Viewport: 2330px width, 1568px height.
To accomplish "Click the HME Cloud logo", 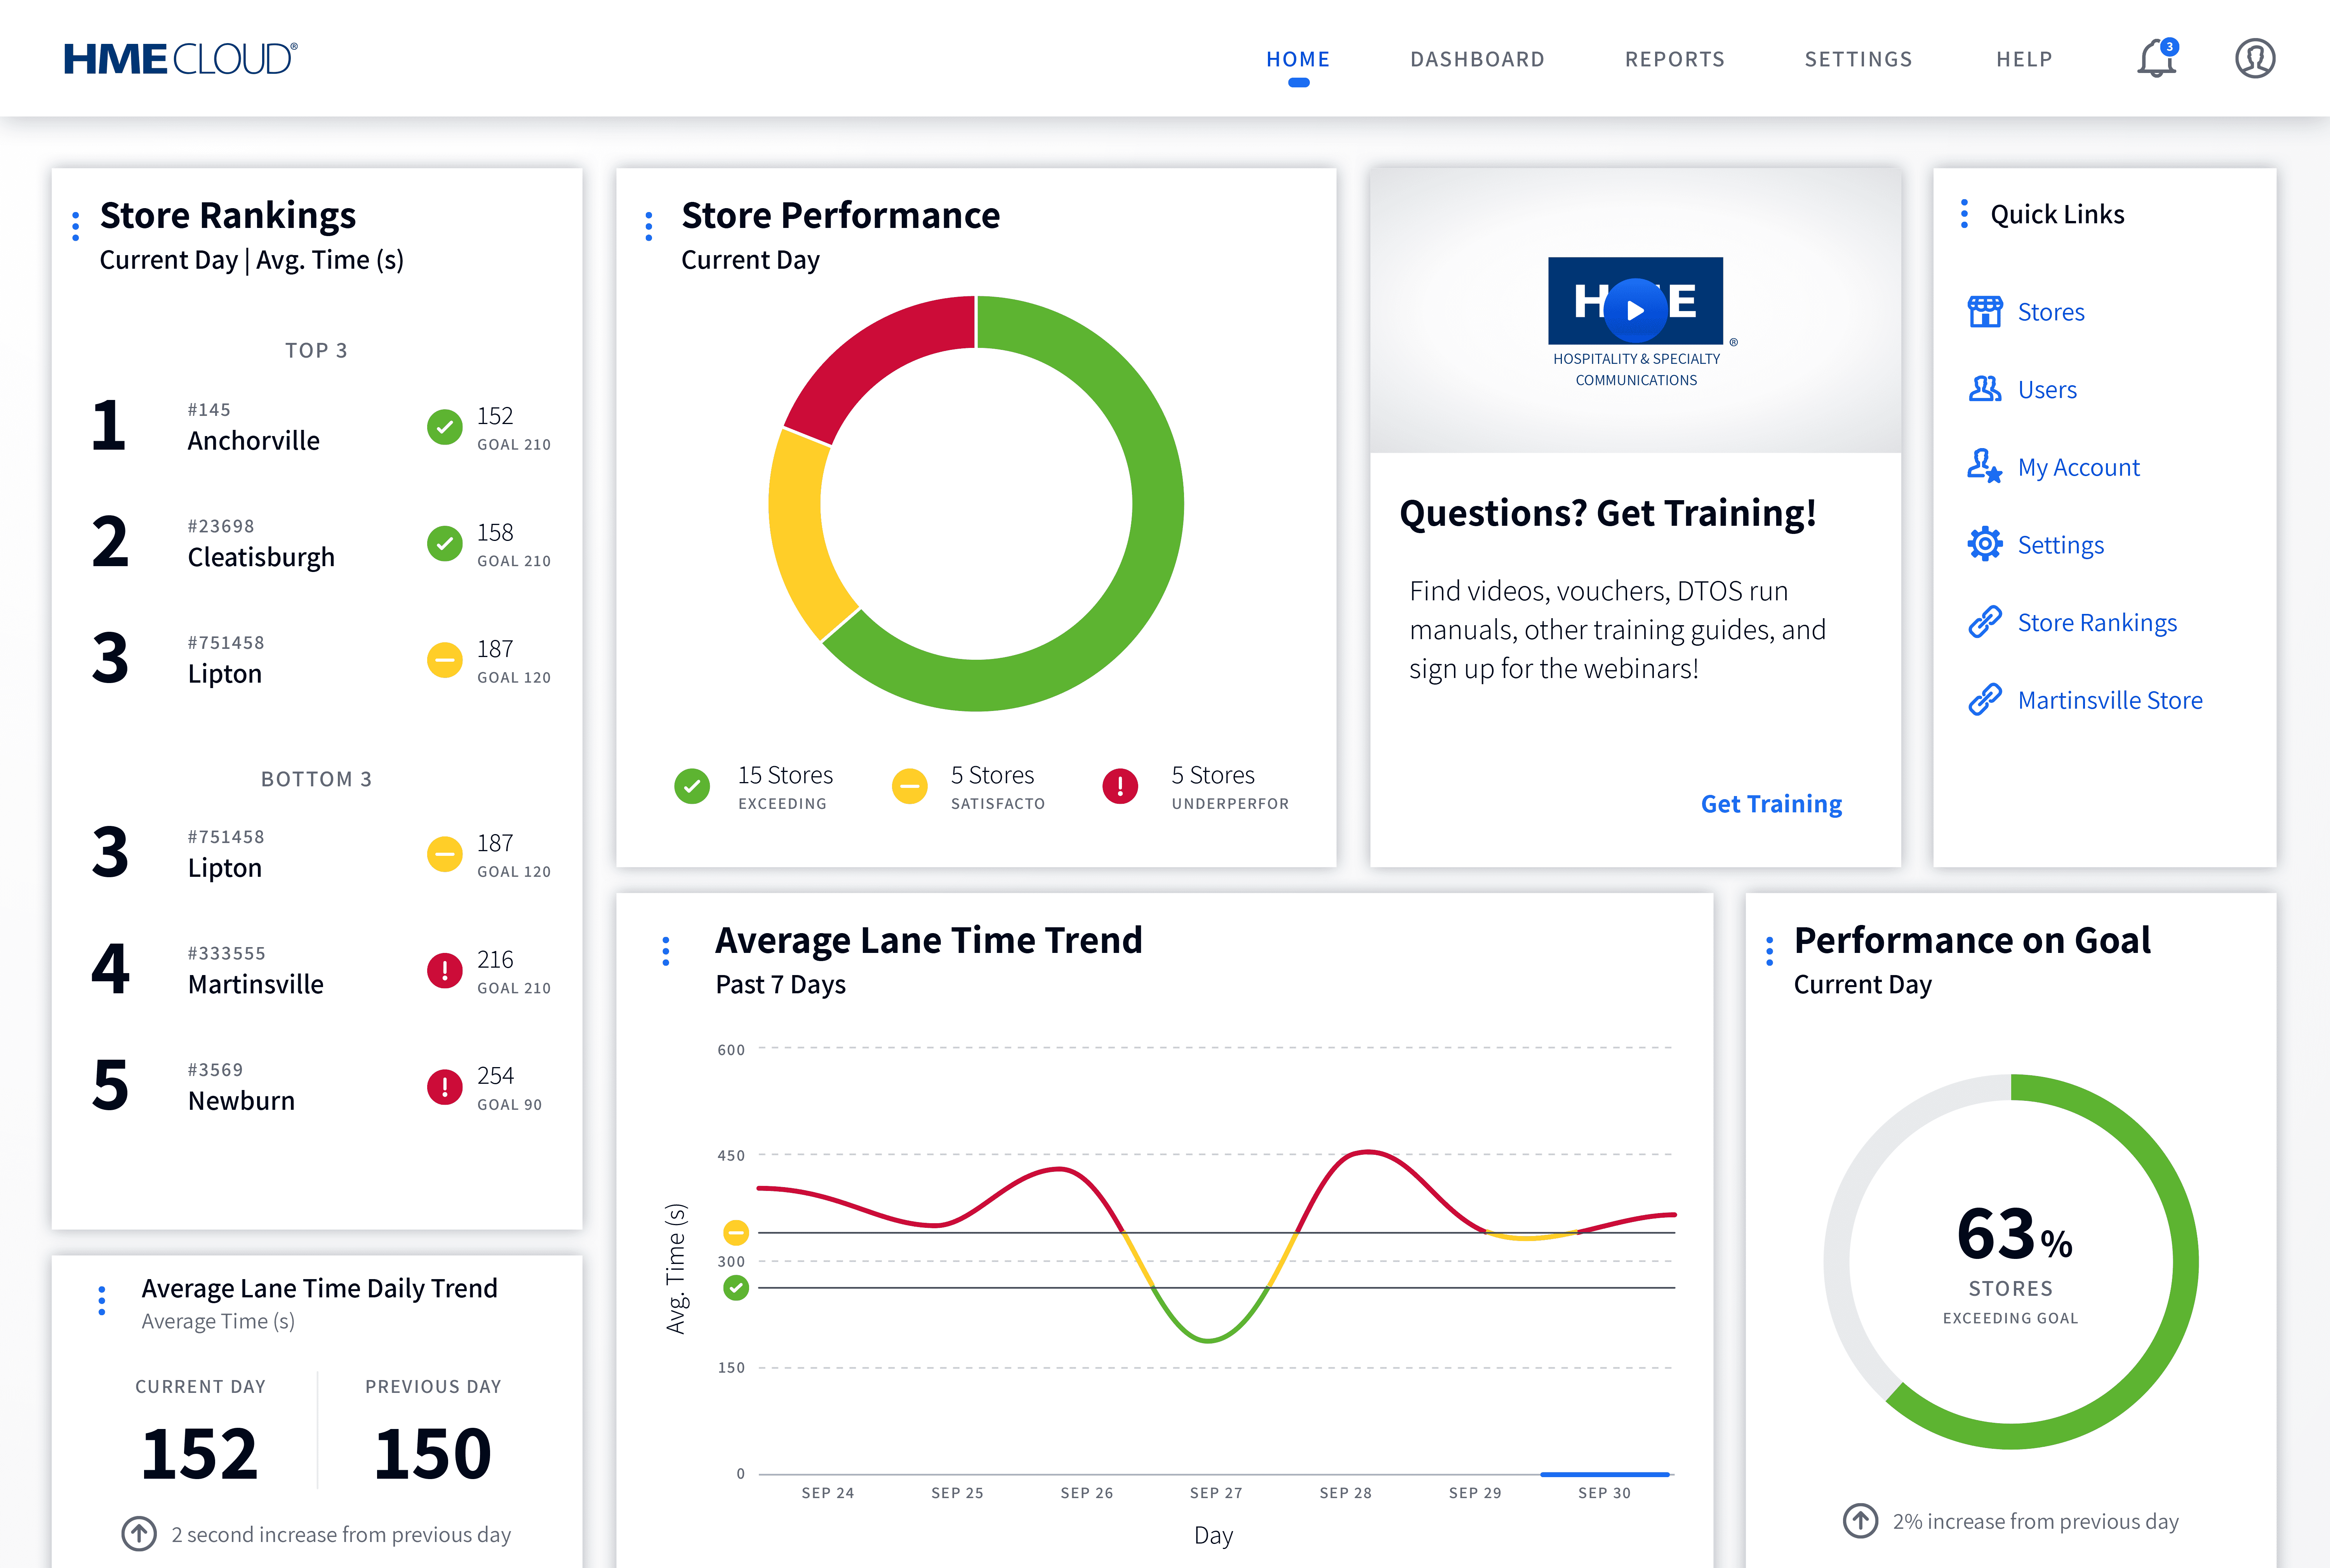I will (181, 59).
